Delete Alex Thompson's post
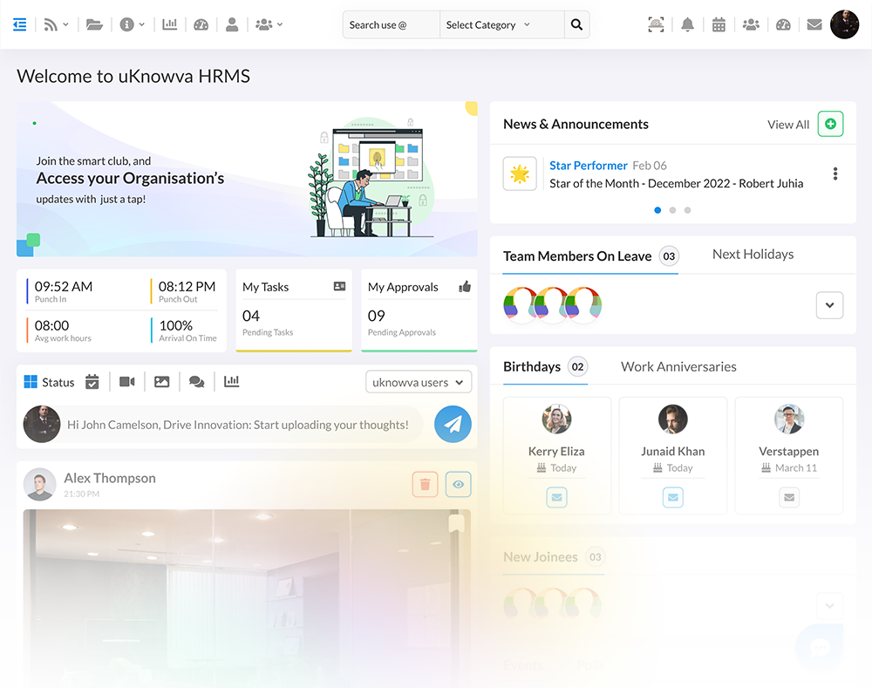This screenshot has height=688, width=872. coord(425,484)
